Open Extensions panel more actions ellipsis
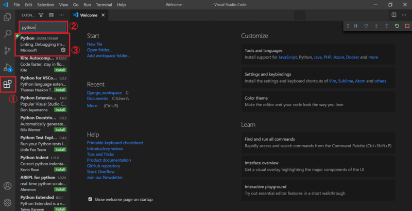Screen dimensions: 412x211 click(x=61, y=15)
